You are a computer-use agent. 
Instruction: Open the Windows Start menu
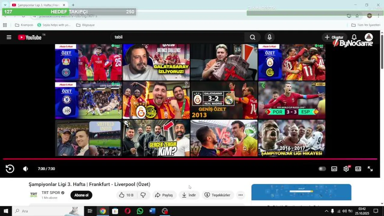pyautogui.click(x=6, y=211)
